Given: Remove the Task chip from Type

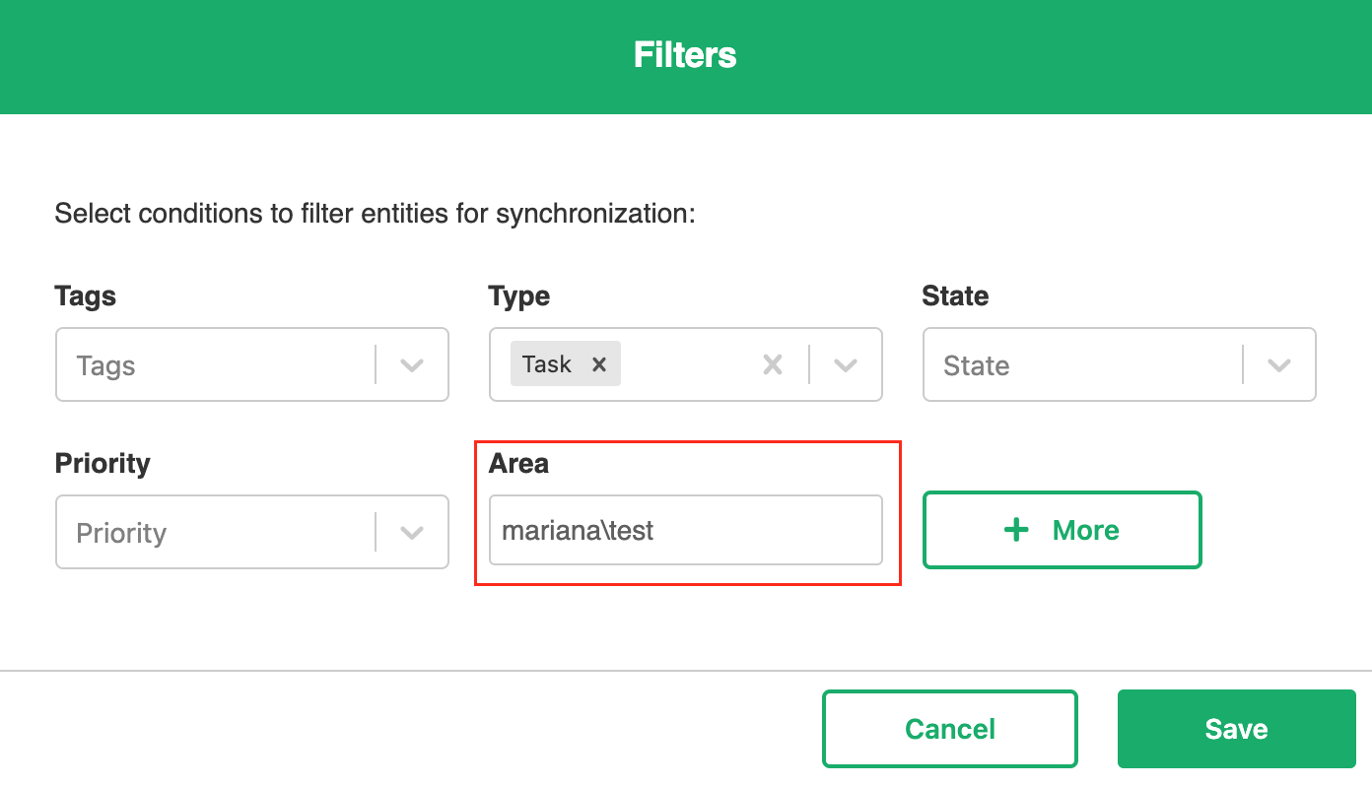Looking at the screenshot, I should coord(598,364).
